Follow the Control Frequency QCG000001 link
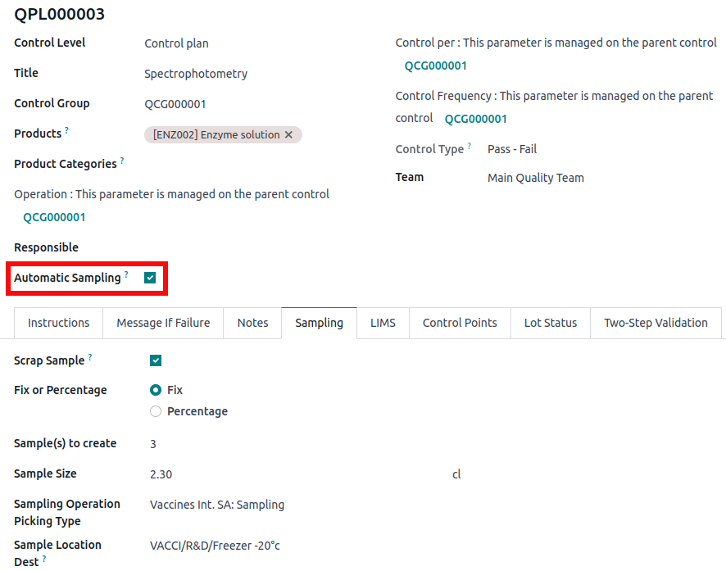726x571 pixels. (x=476, y=119)
